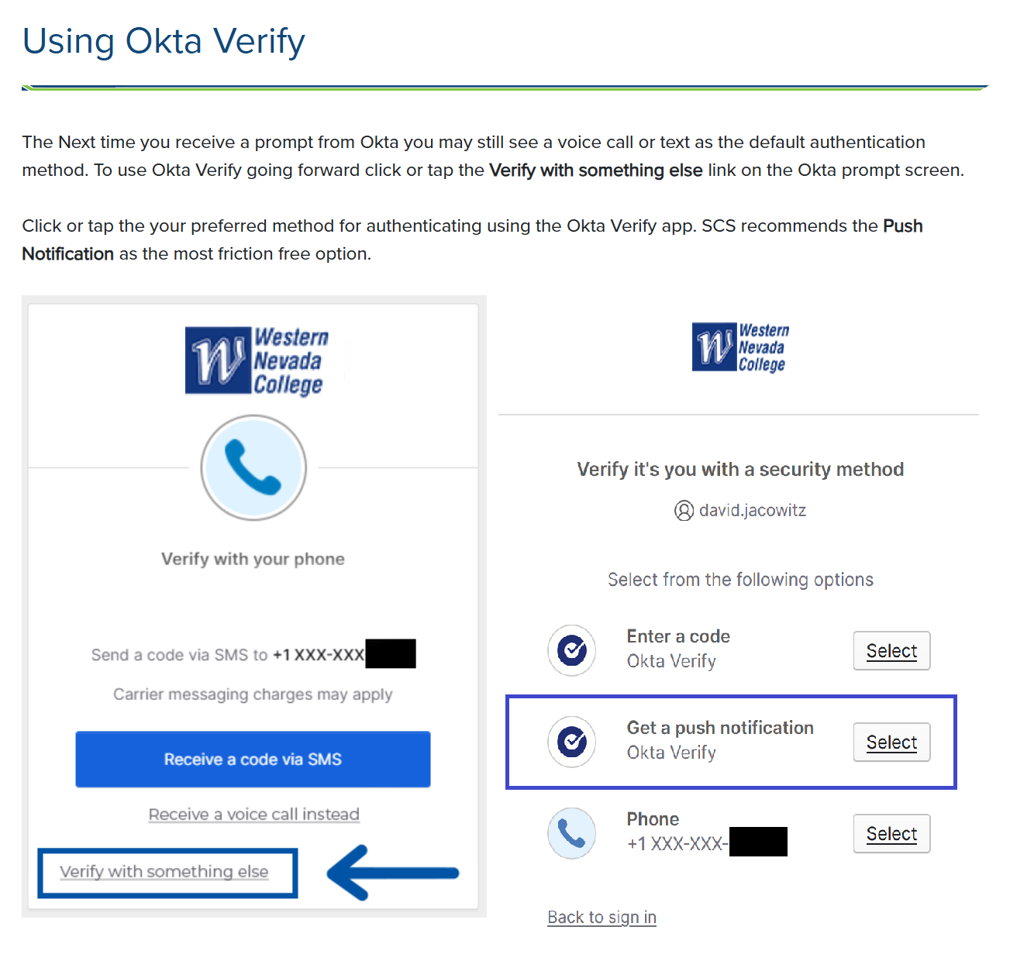Click the Receive a voice call instead link
The width and height of the screenshot is (1010, 975).
point(253,814)
